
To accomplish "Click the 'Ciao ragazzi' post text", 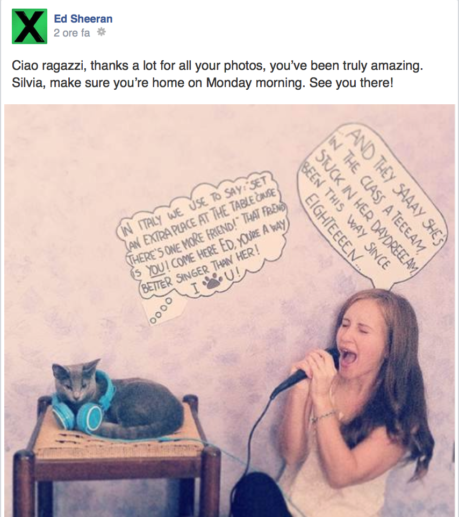I will pyautogui.click(x=217, y=74).
